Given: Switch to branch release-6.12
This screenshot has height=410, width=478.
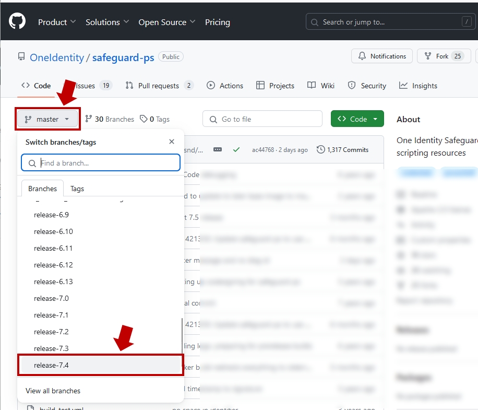Looking at the screenshot, I should pos(101,265).
